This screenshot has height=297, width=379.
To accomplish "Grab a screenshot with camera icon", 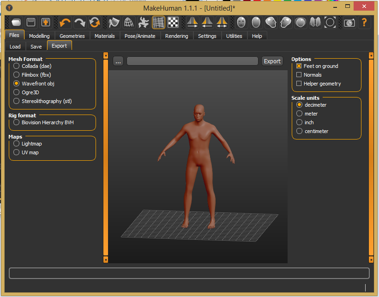I will (x=349, y=23).
